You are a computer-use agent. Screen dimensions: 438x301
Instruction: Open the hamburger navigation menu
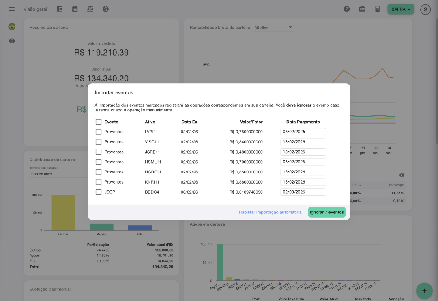point(12,9)
